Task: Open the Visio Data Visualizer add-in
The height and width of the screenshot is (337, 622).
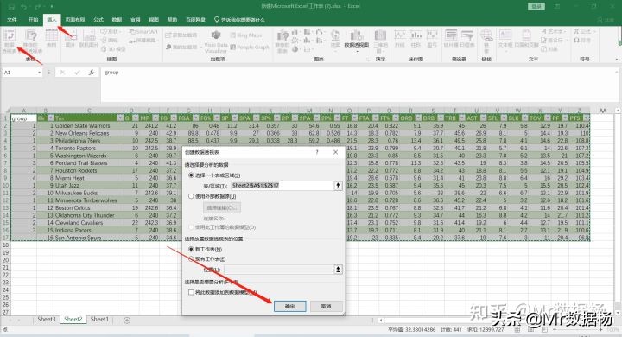Action: point(216,41)
